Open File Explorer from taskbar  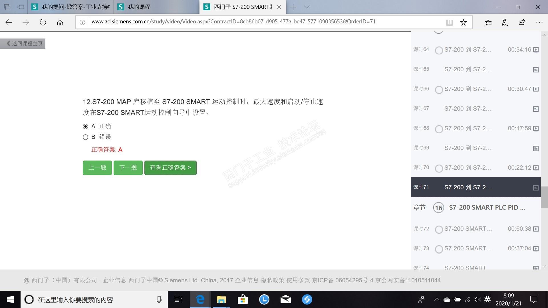tap(221, 299)
